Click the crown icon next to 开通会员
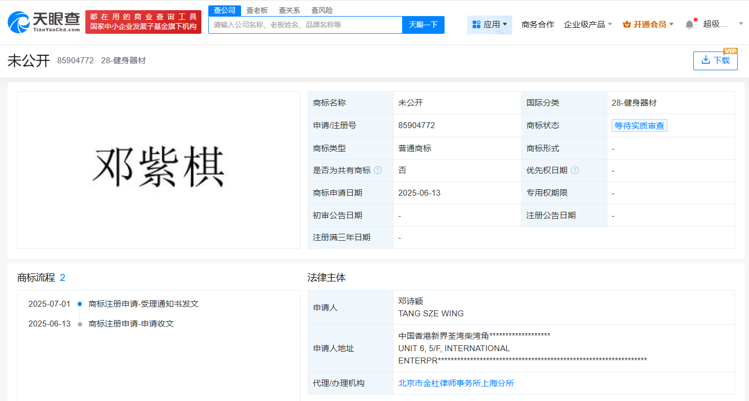The image size is (749, 401). point(626,24)
